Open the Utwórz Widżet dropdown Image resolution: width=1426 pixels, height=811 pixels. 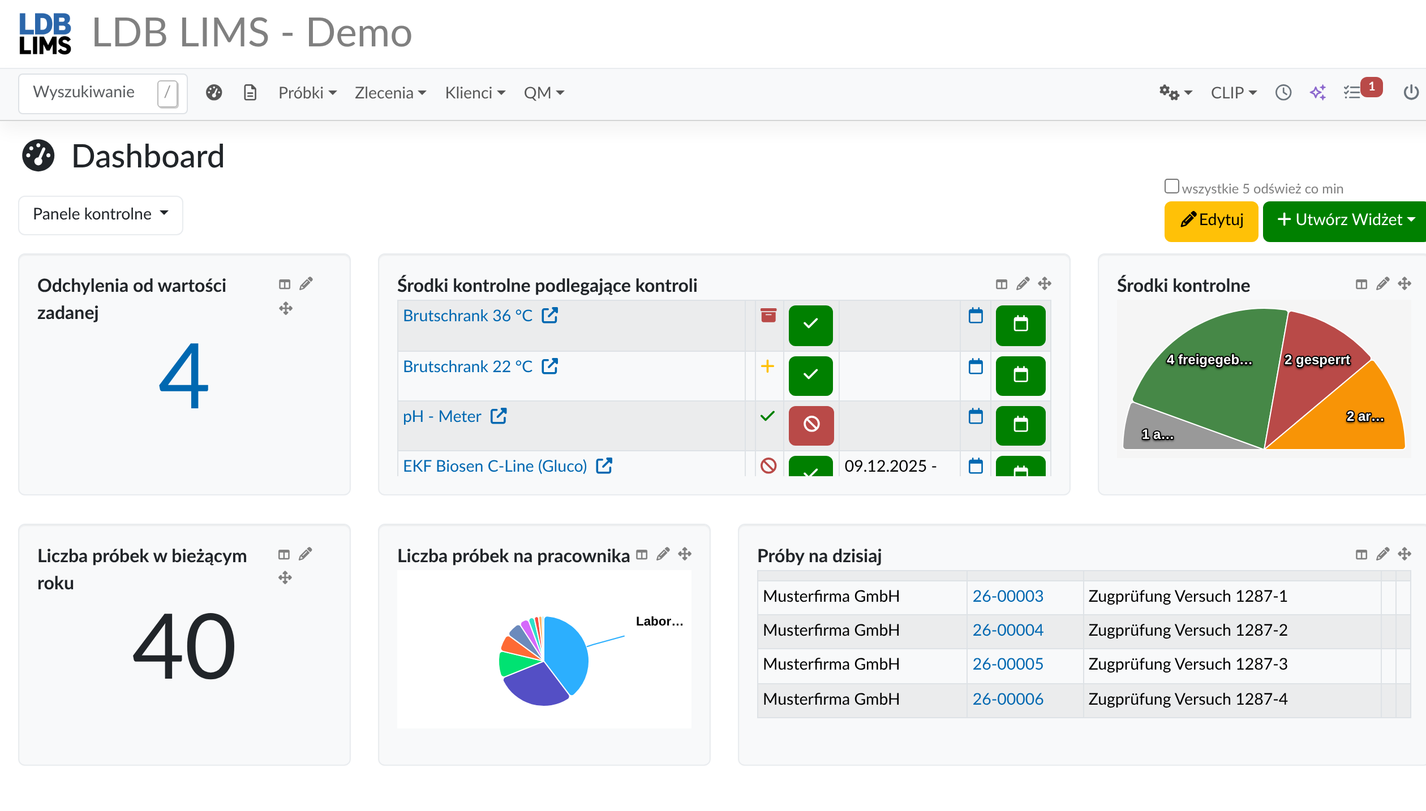[x=1346, y=221]
